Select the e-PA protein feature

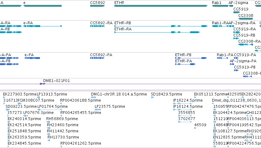32,58
